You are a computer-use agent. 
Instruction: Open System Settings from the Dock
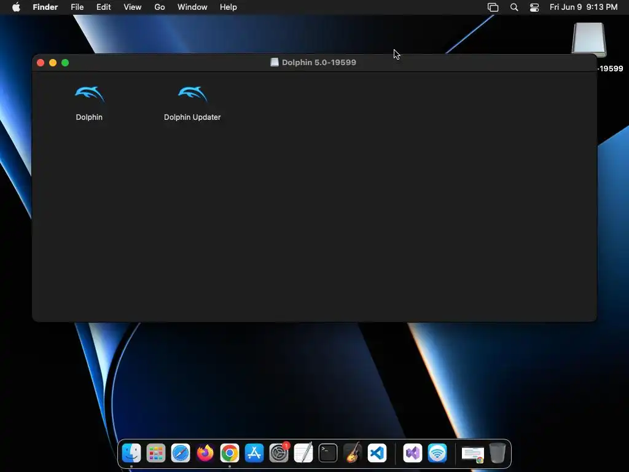click(x=279, y=453)
